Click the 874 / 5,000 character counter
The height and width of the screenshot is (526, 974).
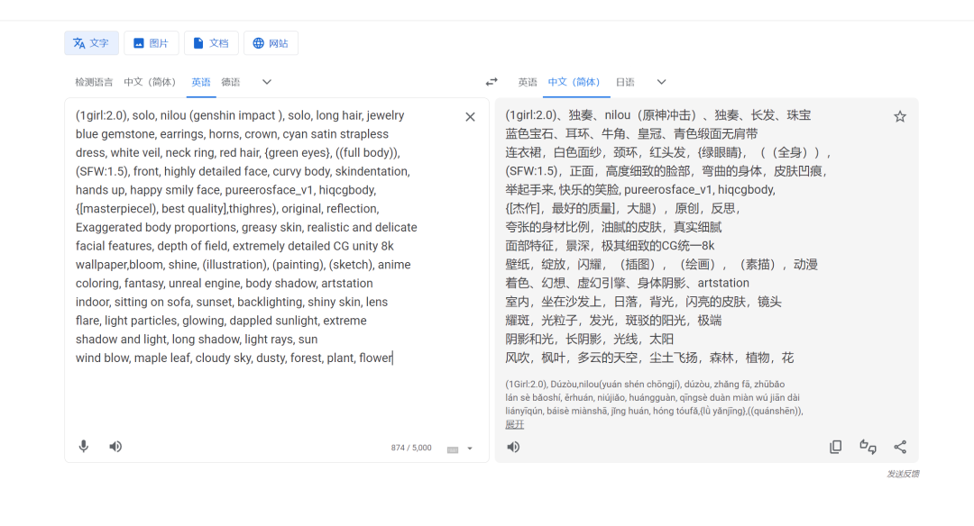pos(411,448)
